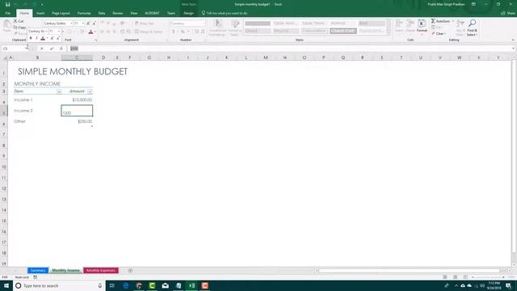Screen dimensions: 517x291
Task: Click Increase Font Size in ribbon
Action: coord(88,23)
